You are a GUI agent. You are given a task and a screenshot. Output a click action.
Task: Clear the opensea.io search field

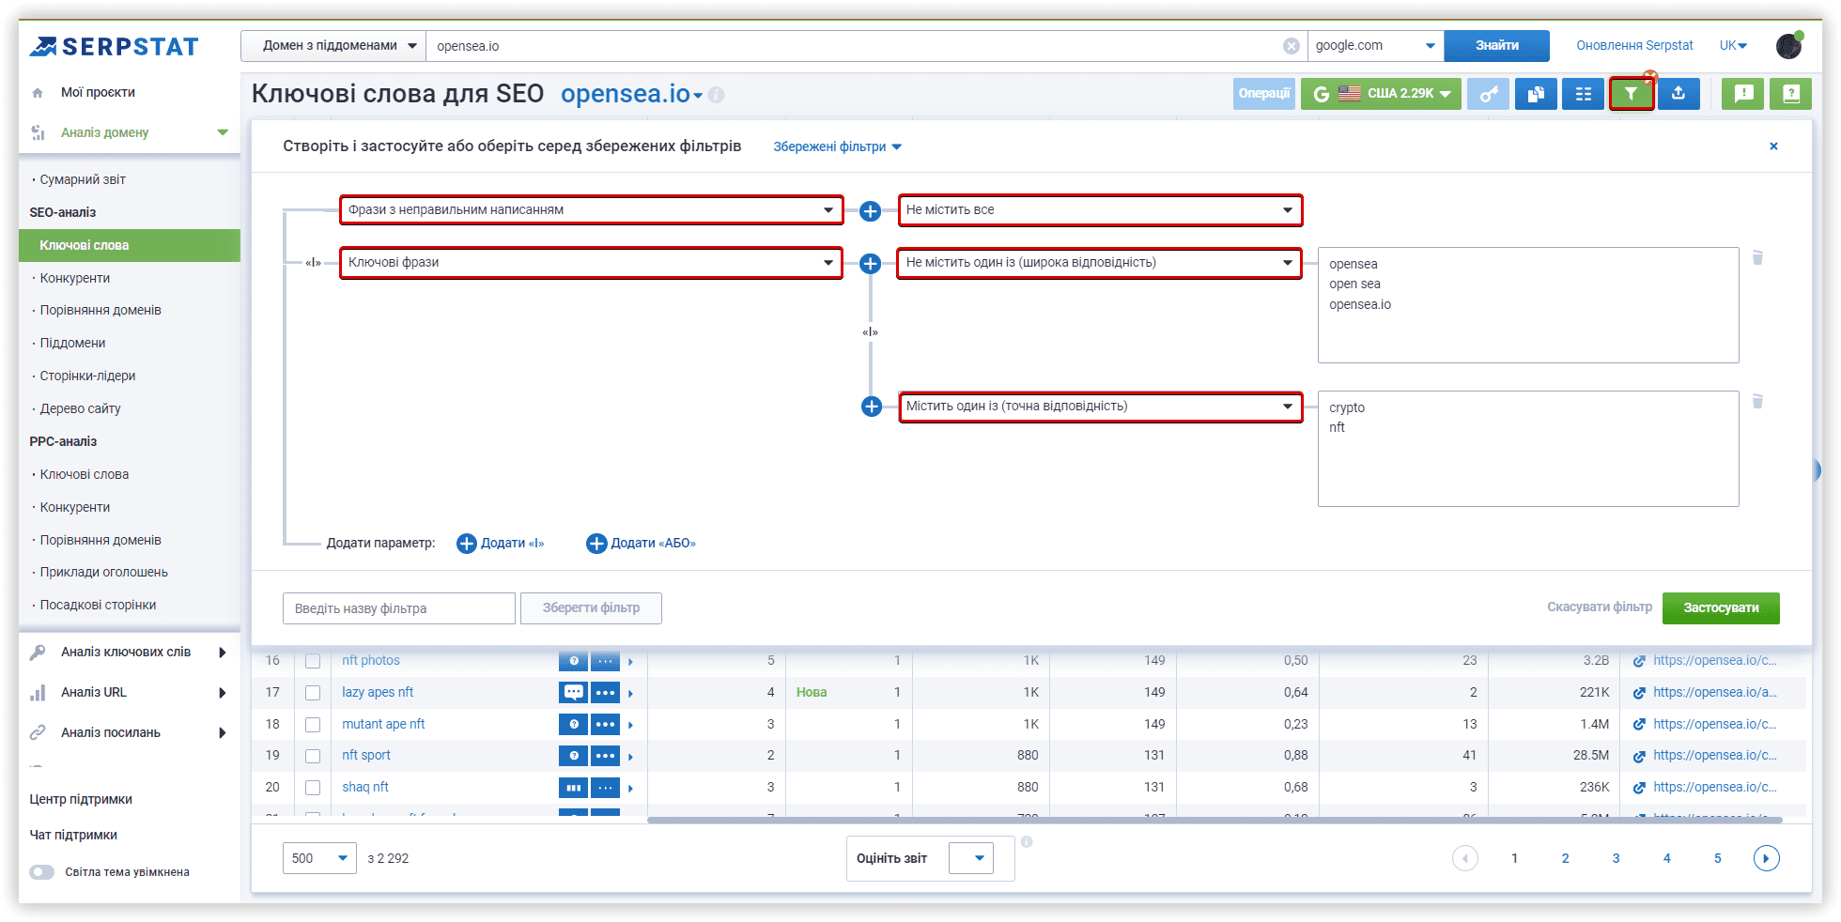click(x=1292, y=46)
